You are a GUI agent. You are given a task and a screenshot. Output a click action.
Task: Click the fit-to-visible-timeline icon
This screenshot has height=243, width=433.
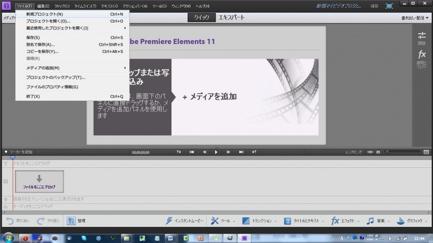click(370, 152)
